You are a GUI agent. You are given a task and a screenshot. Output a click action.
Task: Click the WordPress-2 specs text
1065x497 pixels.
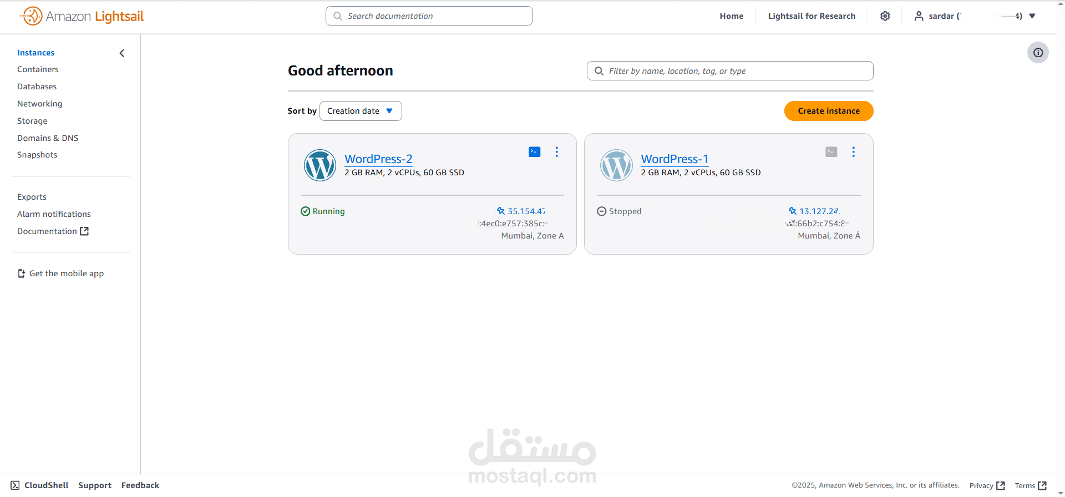[x=404, y=173]
